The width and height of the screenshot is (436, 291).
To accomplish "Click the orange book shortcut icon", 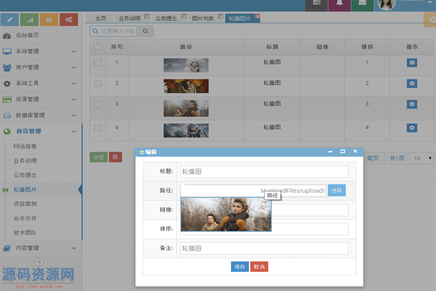I will coord(49,20).
